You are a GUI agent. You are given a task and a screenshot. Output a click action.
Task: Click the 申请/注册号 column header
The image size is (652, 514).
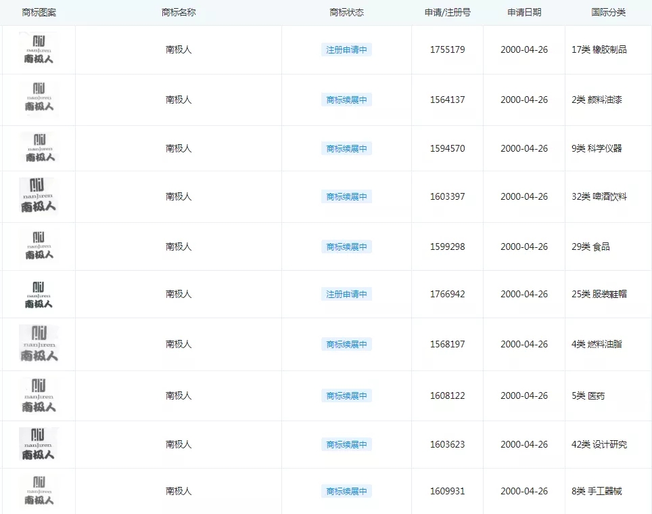coord(447,12)
